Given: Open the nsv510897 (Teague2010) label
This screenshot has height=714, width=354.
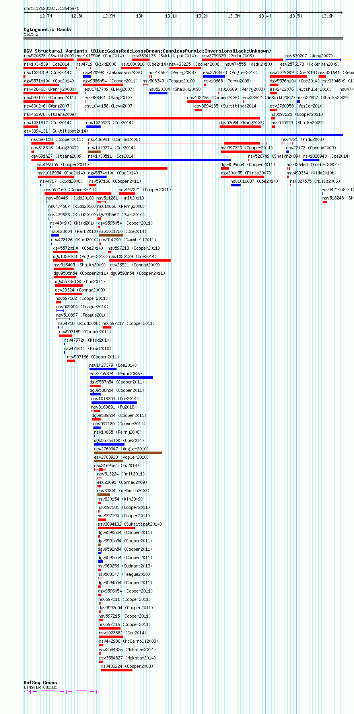Looking at the screenshot, I should (82, 315).
